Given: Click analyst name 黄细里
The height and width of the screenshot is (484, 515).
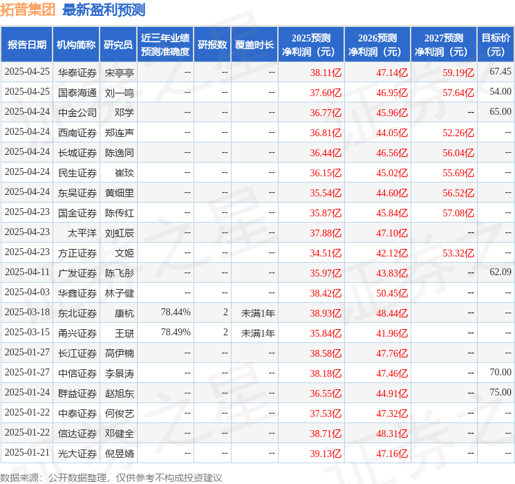Looking at the screenshot, I should tap(119, 193).
